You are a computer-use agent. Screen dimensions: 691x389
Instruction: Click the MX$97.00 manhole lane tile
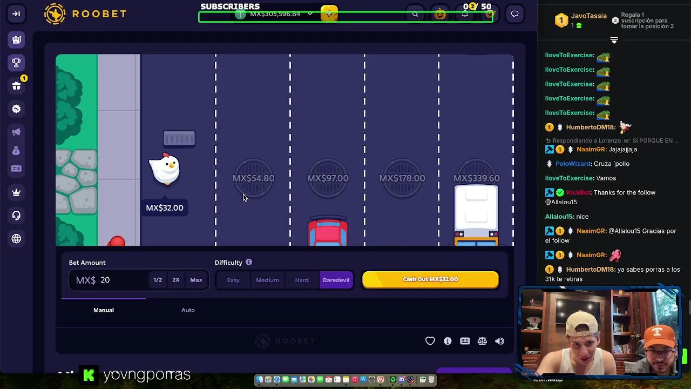(328, 178)
